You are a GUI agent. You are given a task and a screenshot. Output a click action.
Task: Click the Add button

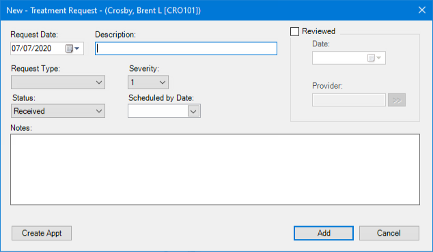(324, 233)
